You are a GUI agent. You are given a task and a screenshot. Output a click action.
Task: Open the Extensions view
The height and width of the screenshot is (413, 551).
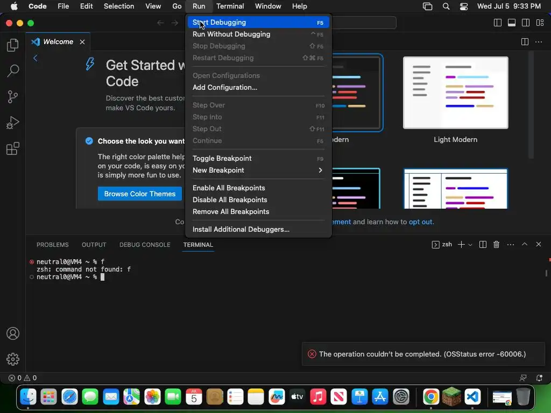pos(13,148)
